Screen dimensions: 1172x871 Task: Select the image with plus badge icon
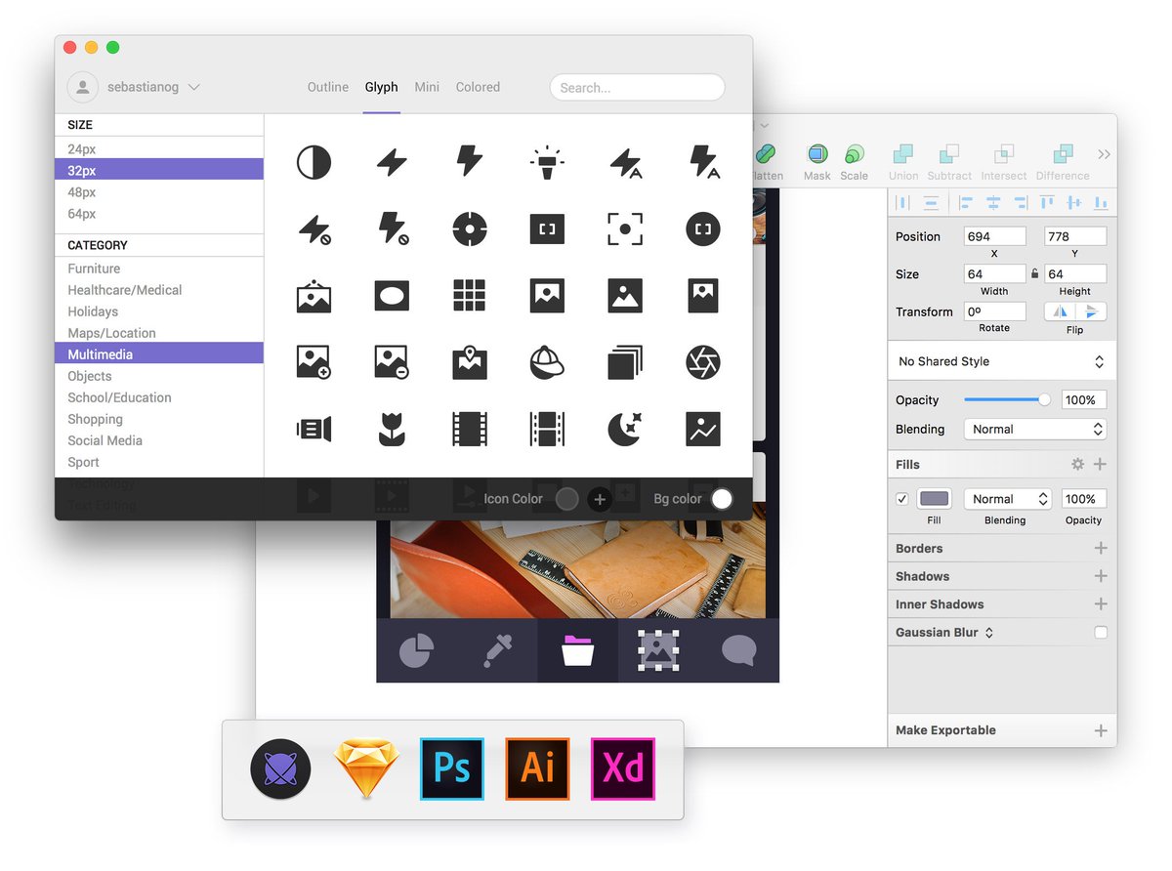[x=314, y=362]
